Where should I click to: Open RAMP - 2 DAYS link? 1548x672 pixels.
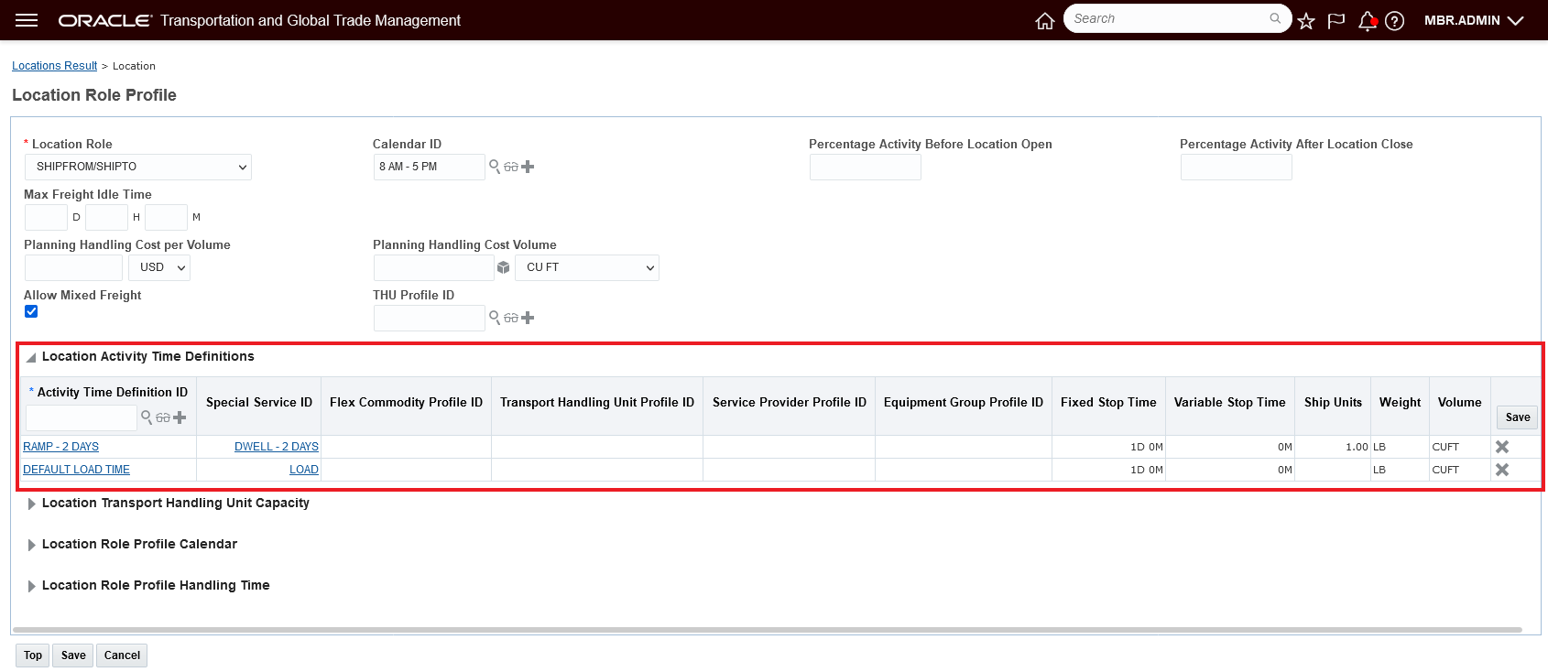(60, 447)
